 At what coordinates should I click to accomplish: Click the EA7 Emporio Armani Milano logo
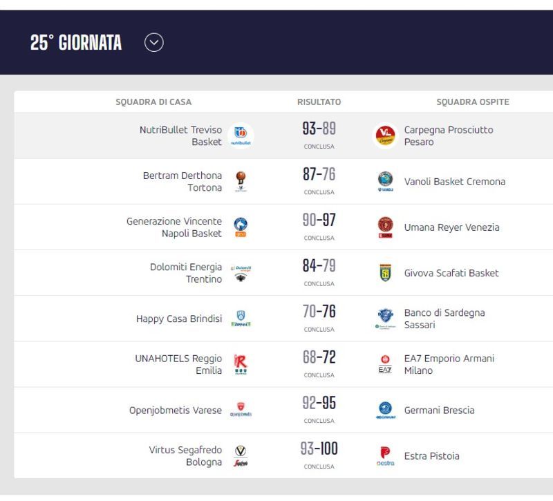pyautogui.click(x=385, y=365)
